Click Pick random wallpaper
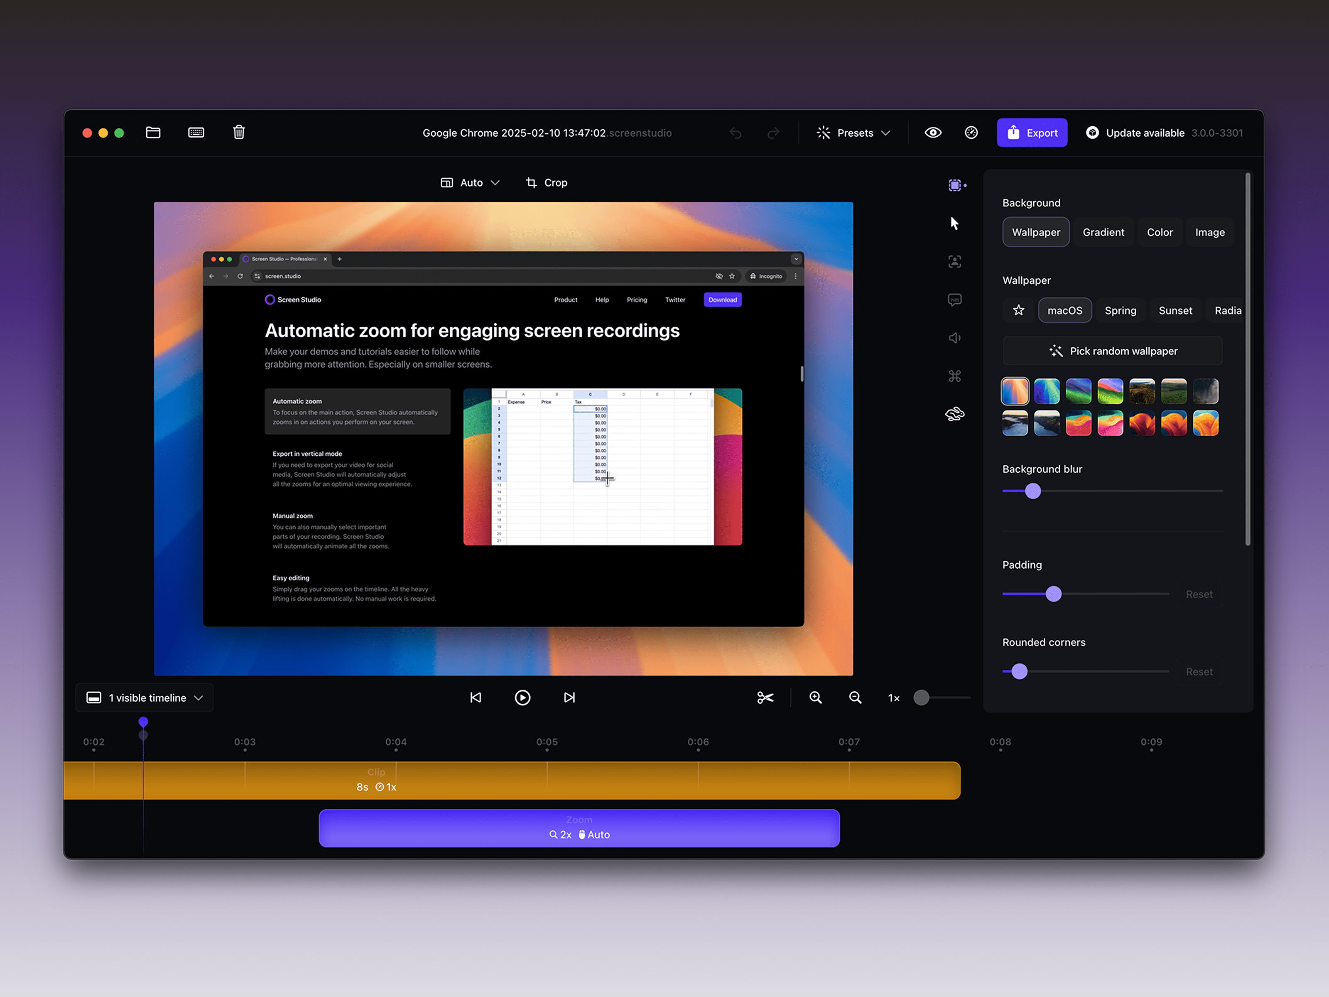The height and width of the screenshot is (997, 1329). (1113, 351)
